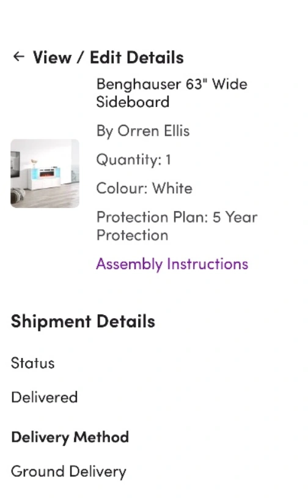The width and height of the screenshot is (308, 498).
Task: Select the 'Quantity: 1' line
Action: coord(134,160)
